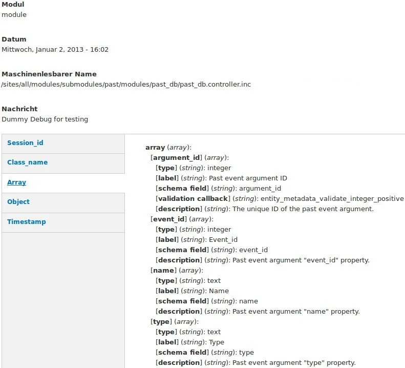Select the past_db.controller.inc file path text
405x368 pixels.
pyautogui.click(x=126, y=84)
